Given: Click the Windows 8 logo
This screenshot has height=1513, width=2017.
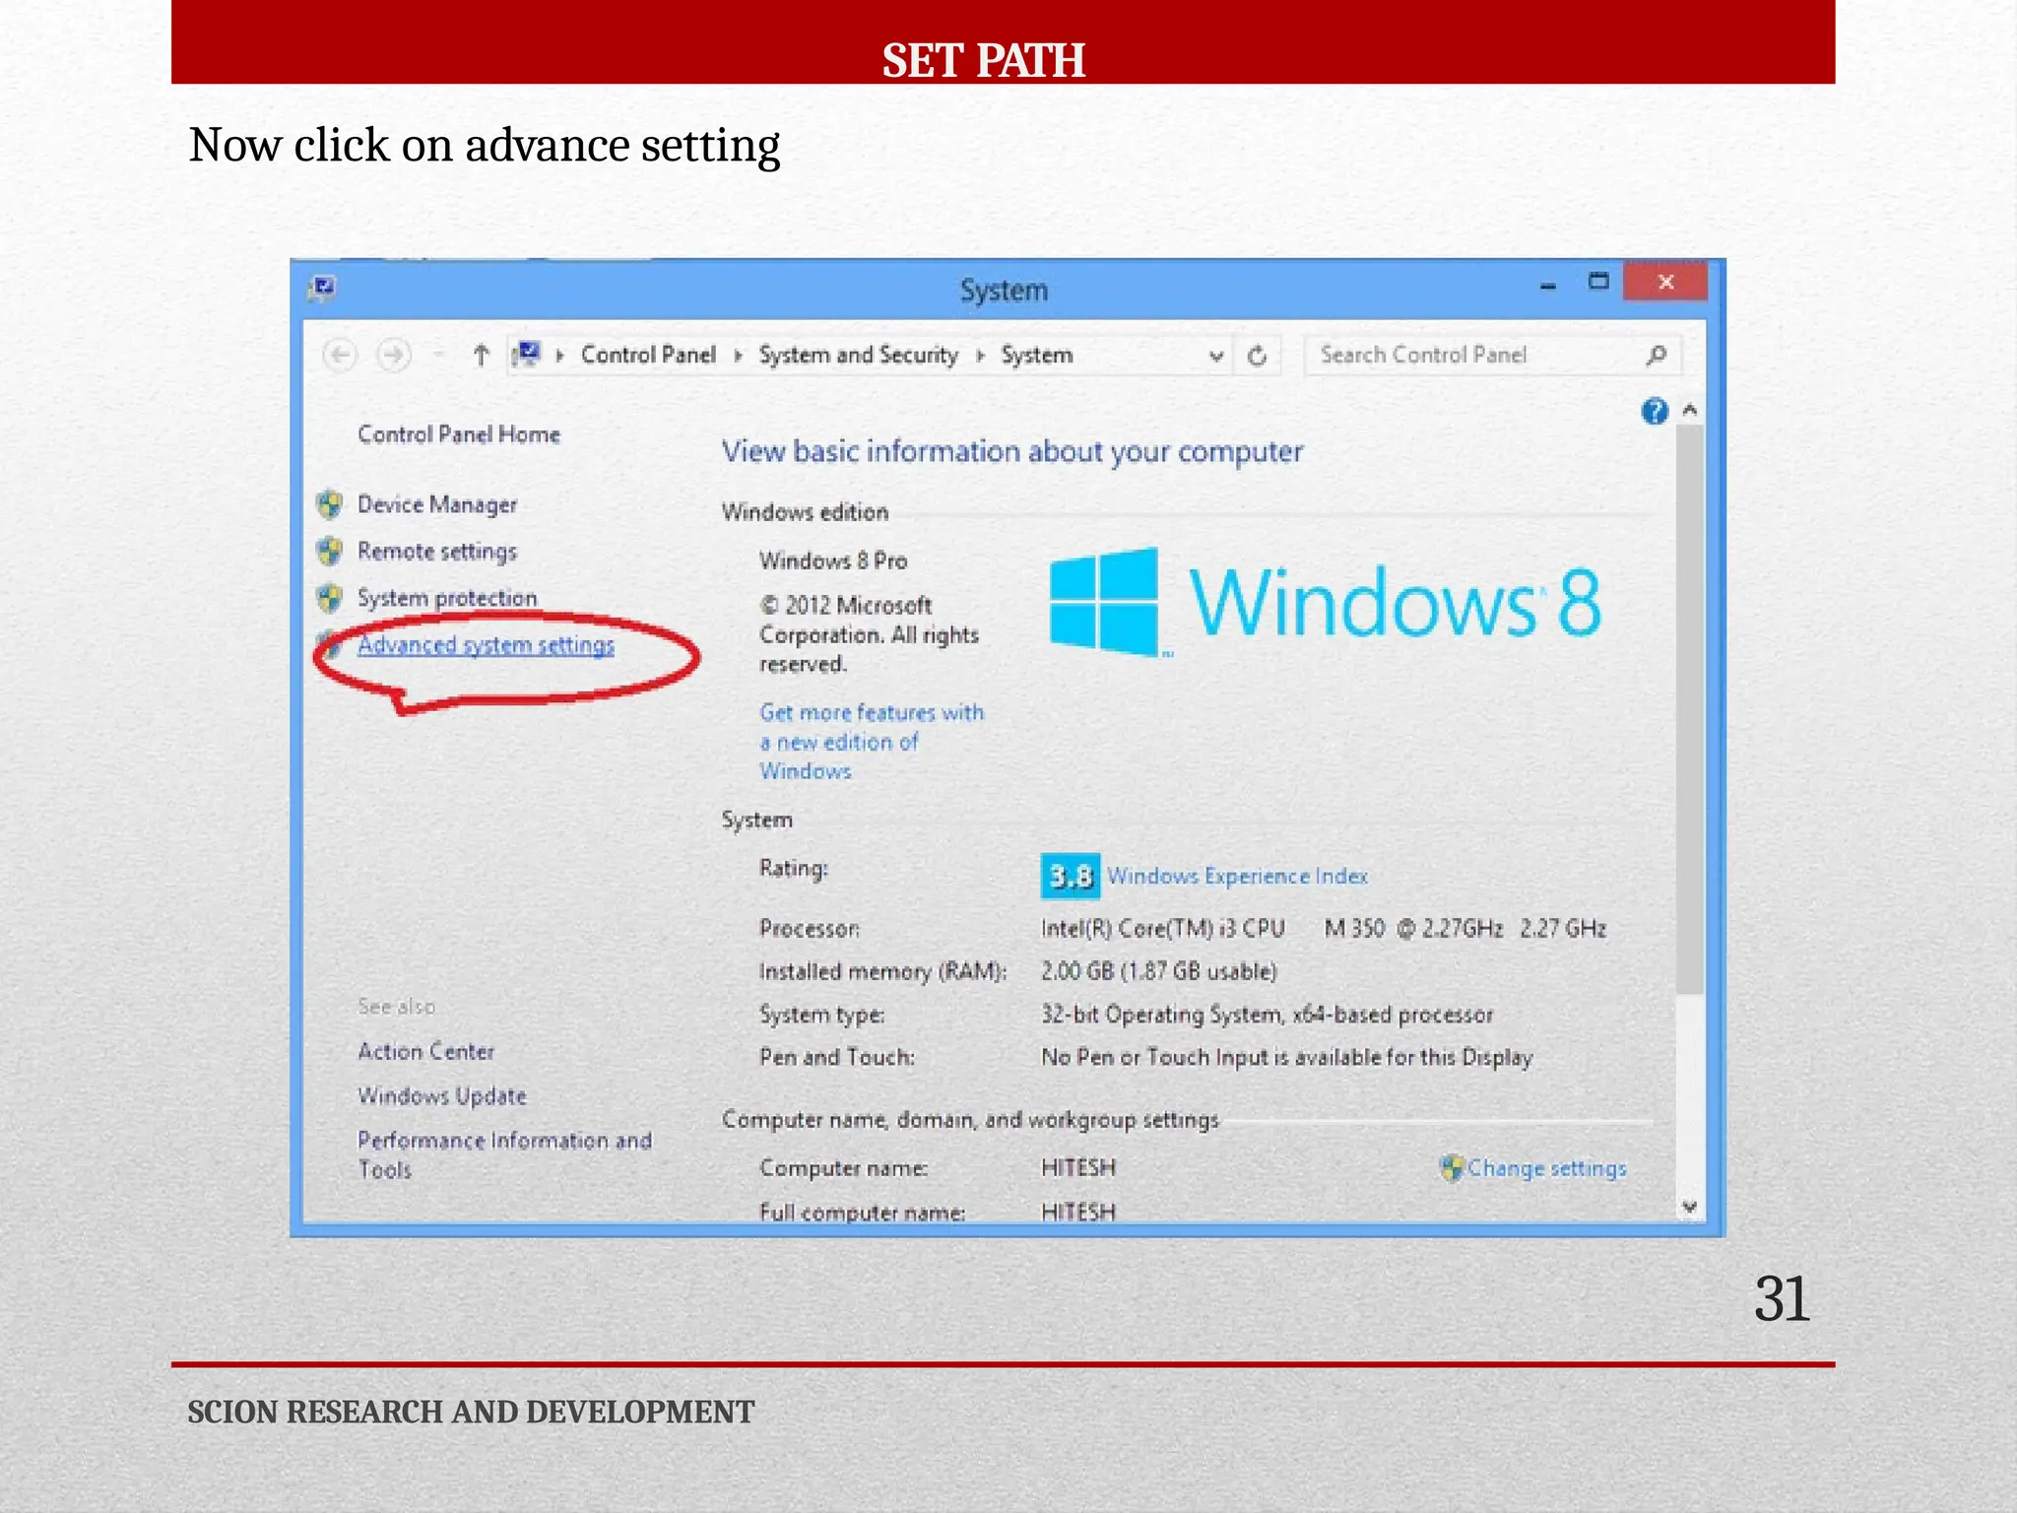Looking at the screenshot, I should [1325, 601].
